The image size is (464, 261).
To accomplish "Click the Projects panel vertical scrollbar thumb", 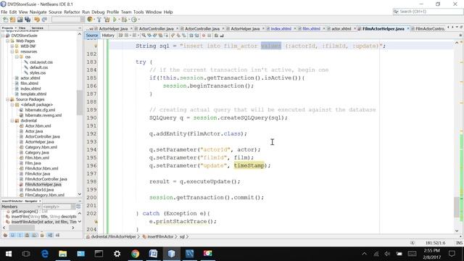I will tap(79, 102).
